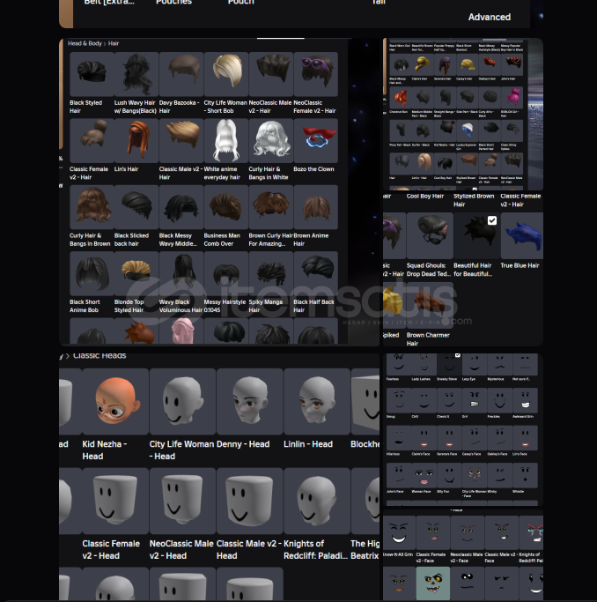Equip Black Short Anime Bob
The height and width of the screenshot is (602, 597).
pyautogui.click(x=92, y=273)
